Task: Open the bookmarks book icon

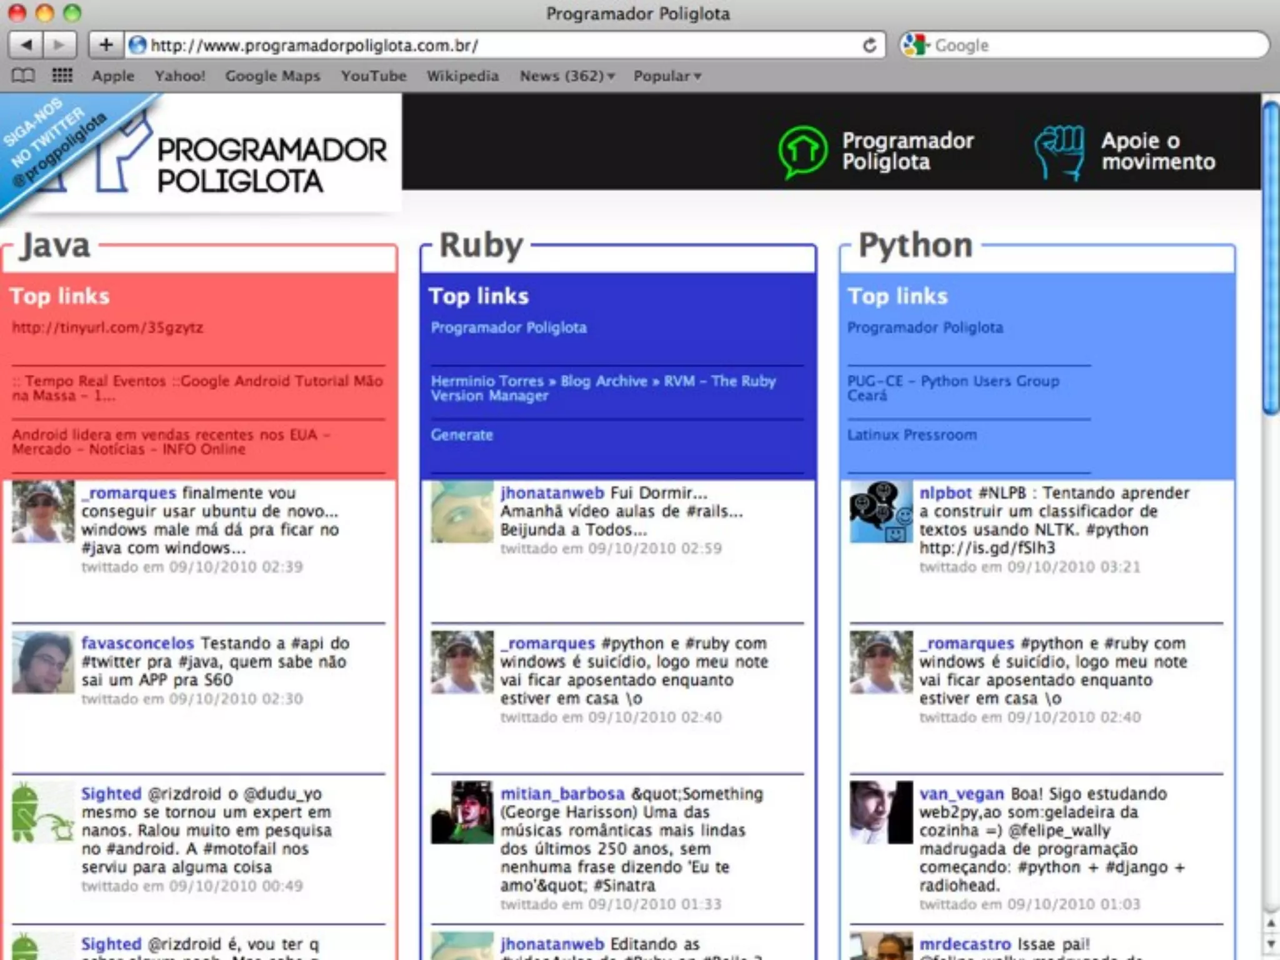Action: tap(23, 76)
